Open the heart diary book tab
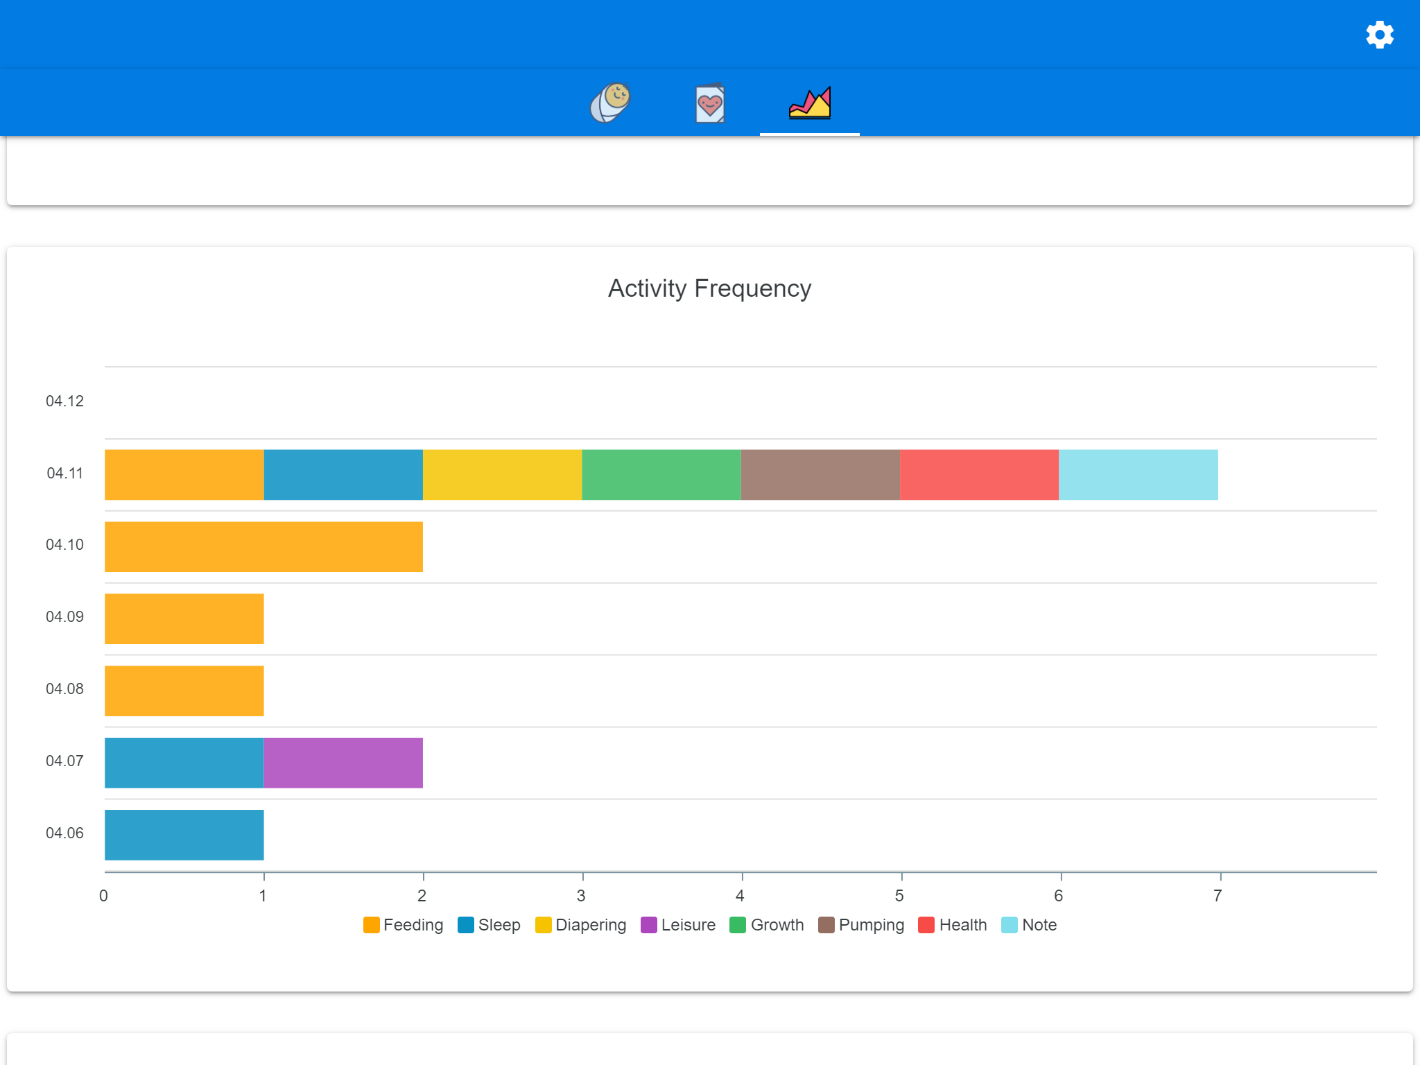Image resolution: width=1420 pixels, height=1065 pixels. (709, 104)
